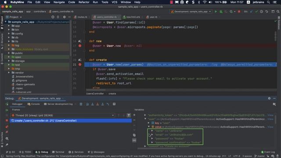Open the Refactor menu
Viewport: 281px width, 158px height.
(x=84, y=2)
